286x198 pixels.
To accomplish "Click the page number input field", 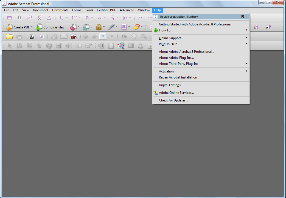I will tap(103, 36).
